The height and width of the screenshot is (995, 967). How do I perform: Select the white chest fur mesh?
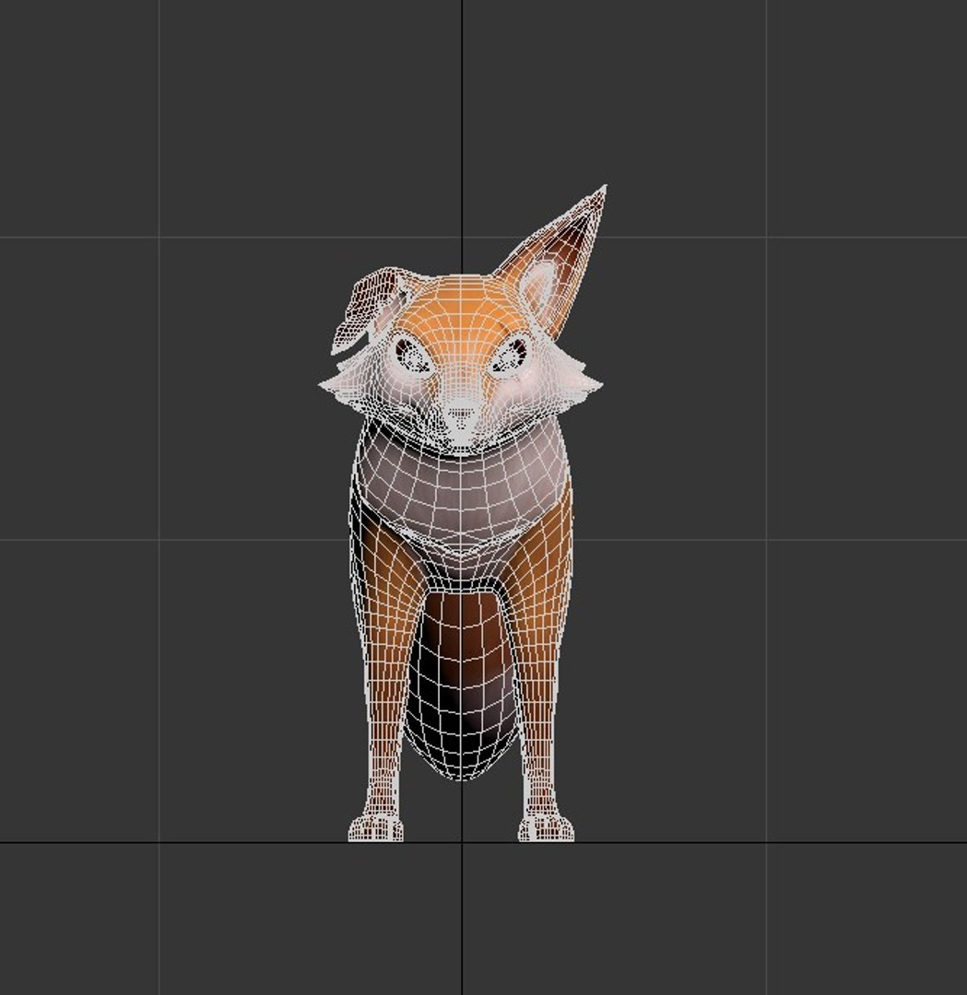[x=462, y=492]
